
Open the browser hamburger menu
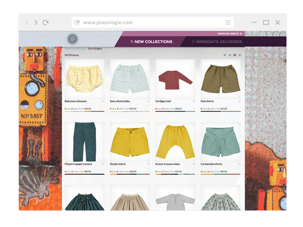click(228, 22)
